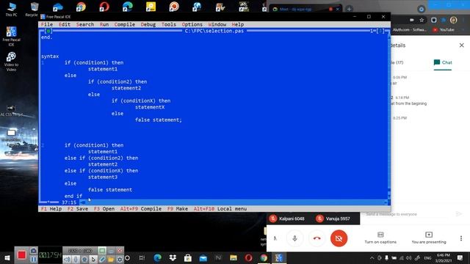Open Mail from the taskbar
Image resolution: width=470 pixels, height=264 pixels.
203,257
